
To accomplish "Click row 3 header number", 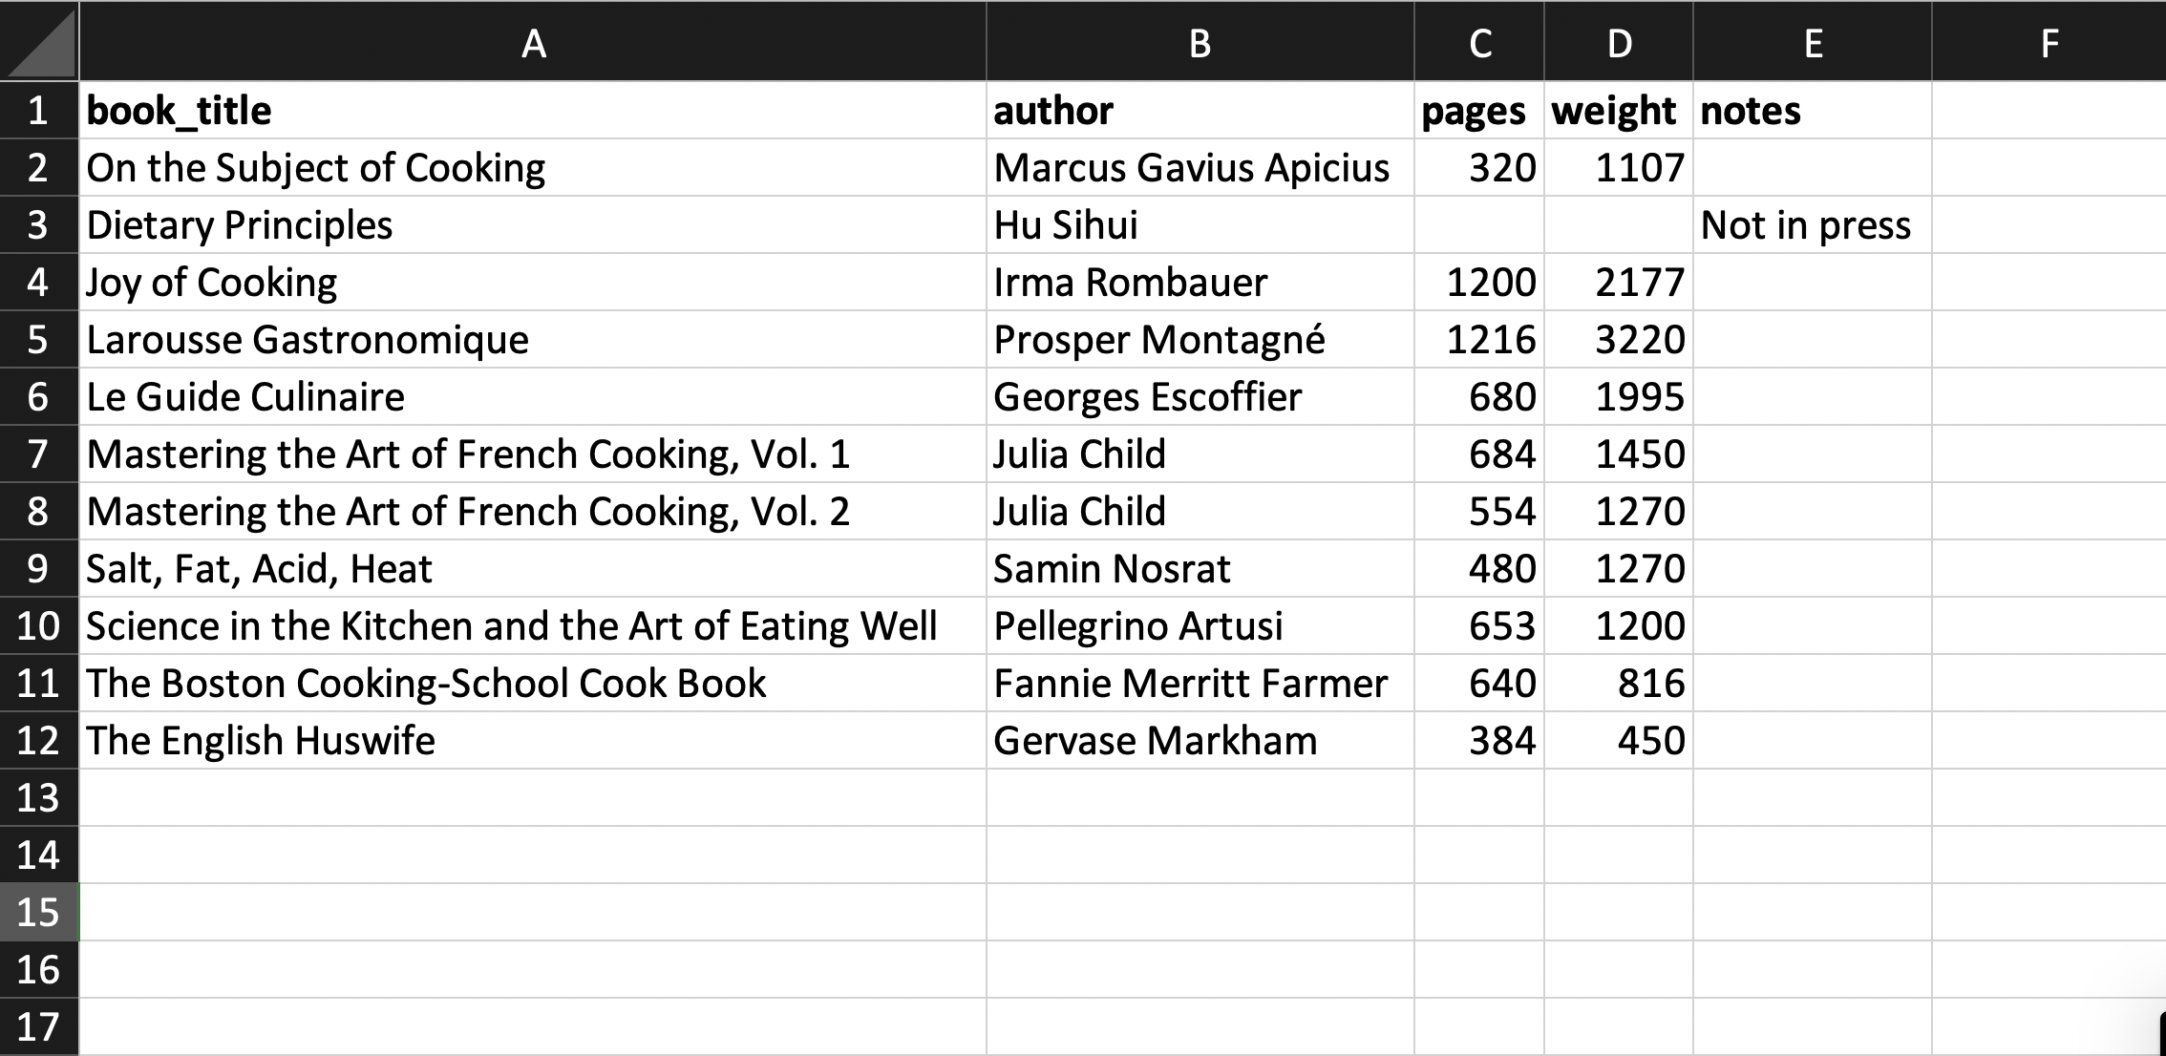I will click(38, 225).
